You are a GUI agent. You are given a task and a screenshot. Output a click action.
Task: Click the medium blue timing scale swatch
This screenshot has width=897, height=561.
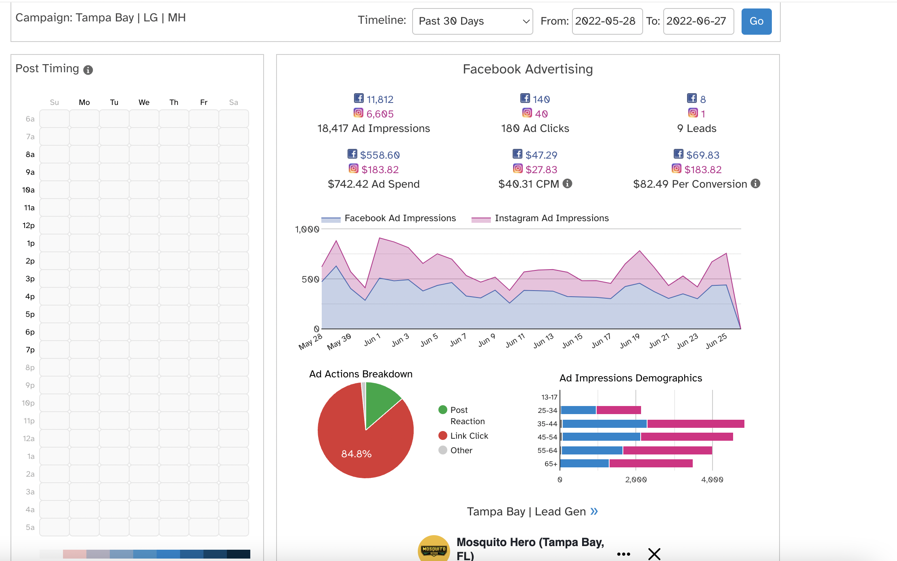point(168,554)
